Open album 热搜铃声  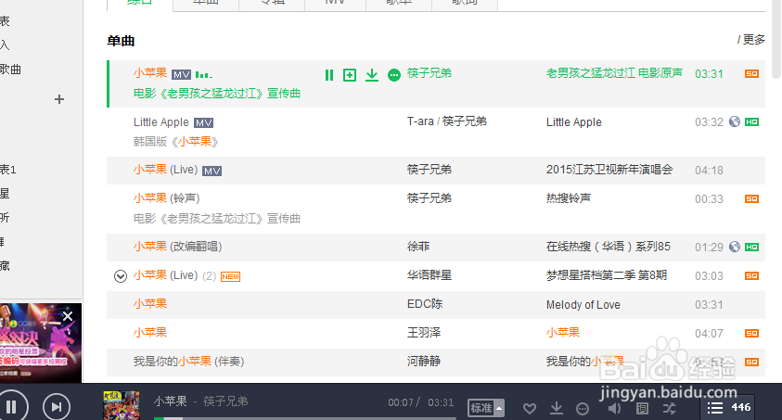coord(569,198)
